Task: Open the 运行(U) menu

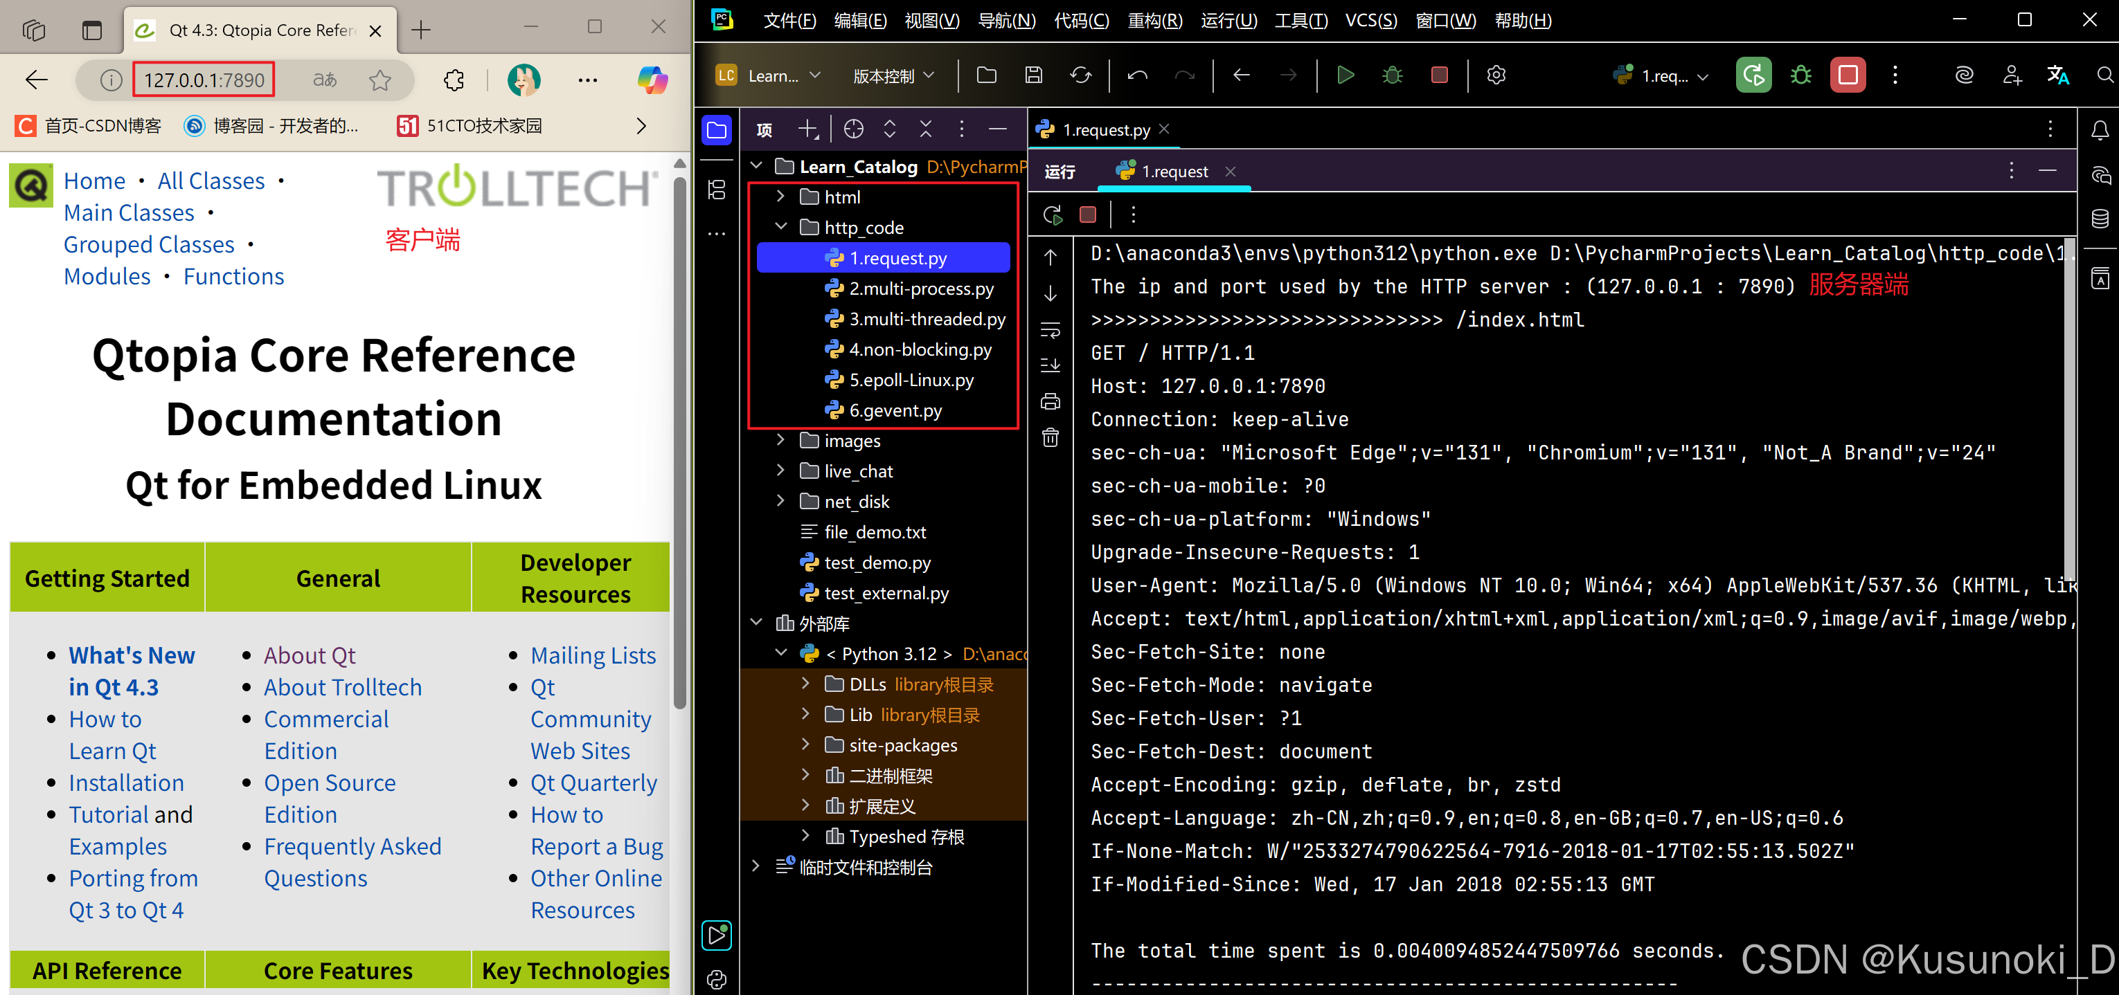Action: click(x=1228, y=21)
